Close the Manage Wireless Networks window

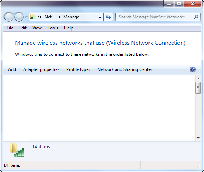tap(193, 4)
